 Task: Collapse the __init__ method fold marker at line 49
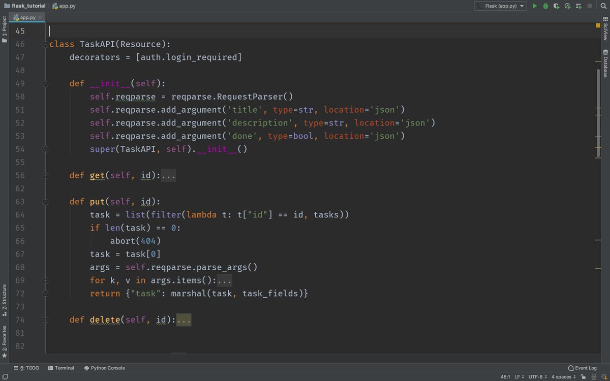coord(45,83)
